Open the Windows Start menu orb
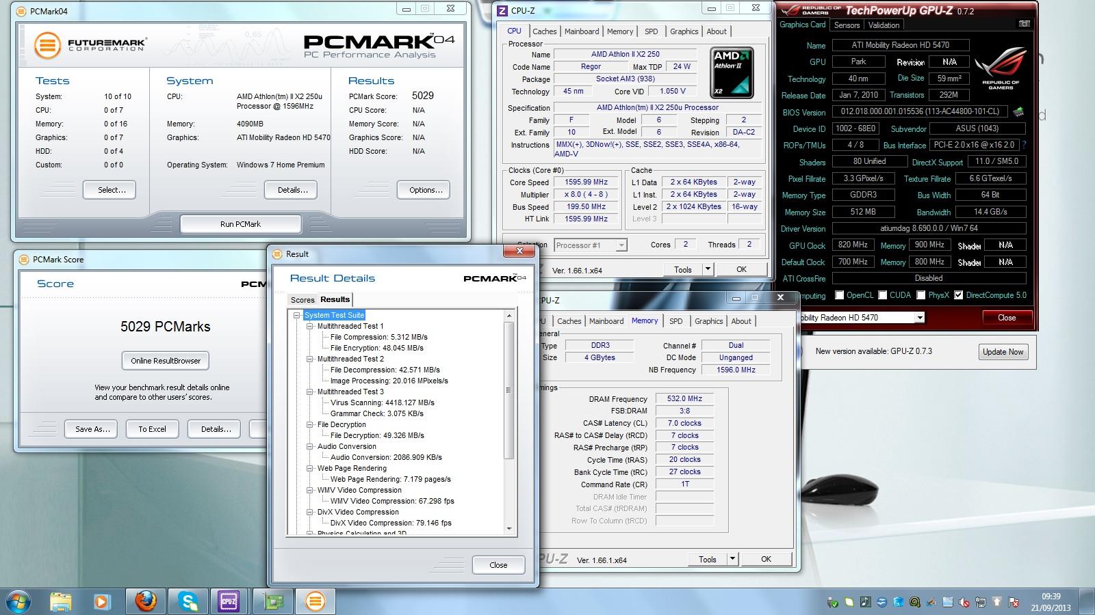 (x=18, y=601)
